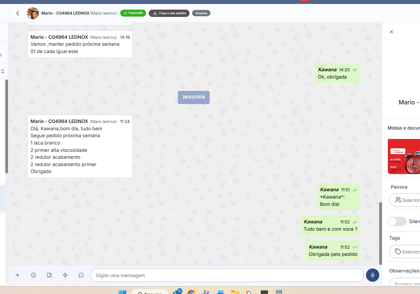Open the emoji picker
This screenshot has width=420, height=294.
click(x=33, y=275)
